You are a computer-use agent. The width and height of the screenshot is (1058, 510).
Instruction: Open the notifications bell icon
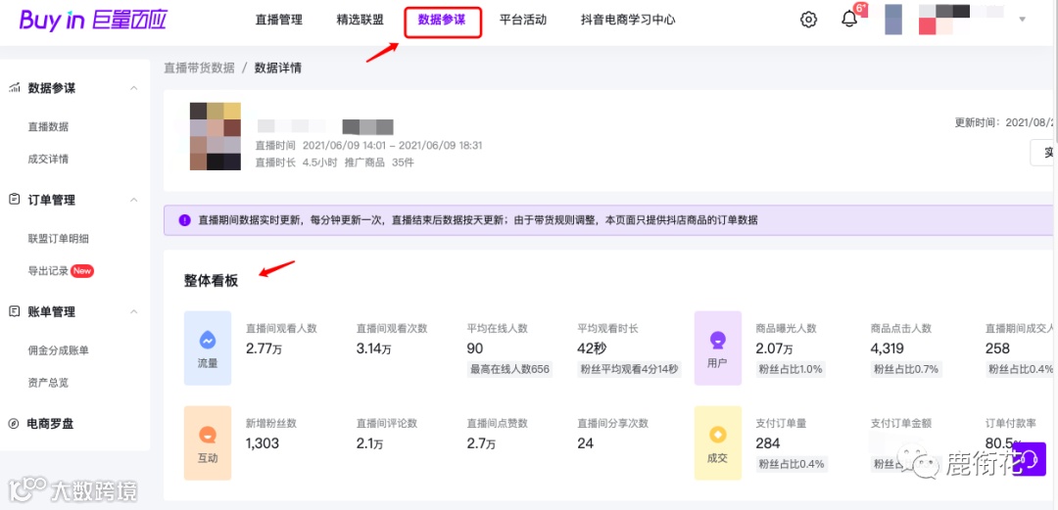point(849,20)
